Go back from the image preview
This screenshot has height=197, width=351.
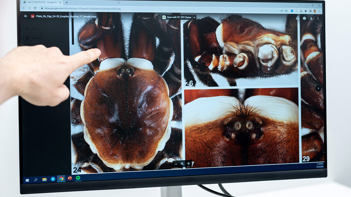26,16
